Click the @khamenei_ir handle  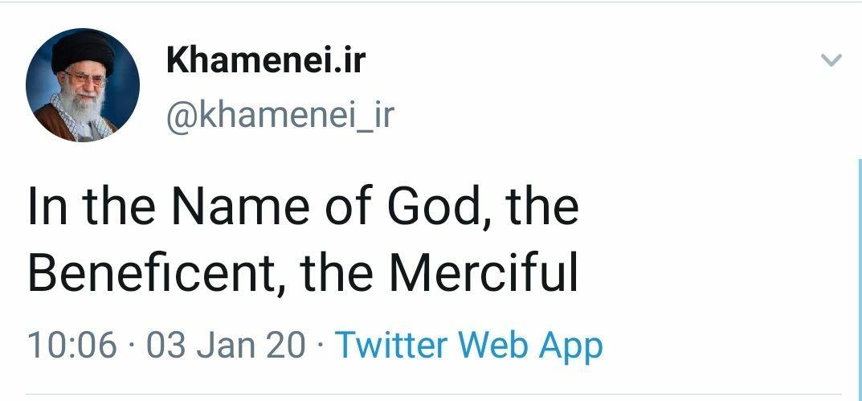(280, 114)
